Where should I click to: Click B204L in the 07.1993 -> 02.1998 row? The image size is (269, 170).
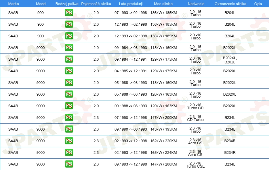tap(230, 13)
